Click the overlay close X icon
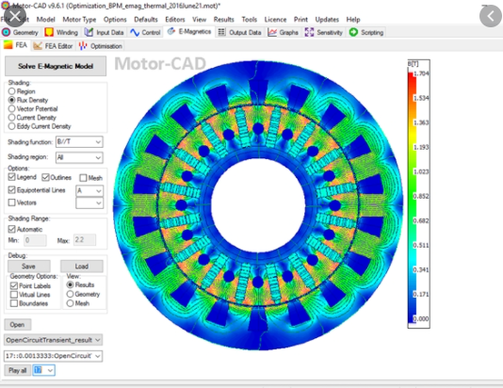 15,16
